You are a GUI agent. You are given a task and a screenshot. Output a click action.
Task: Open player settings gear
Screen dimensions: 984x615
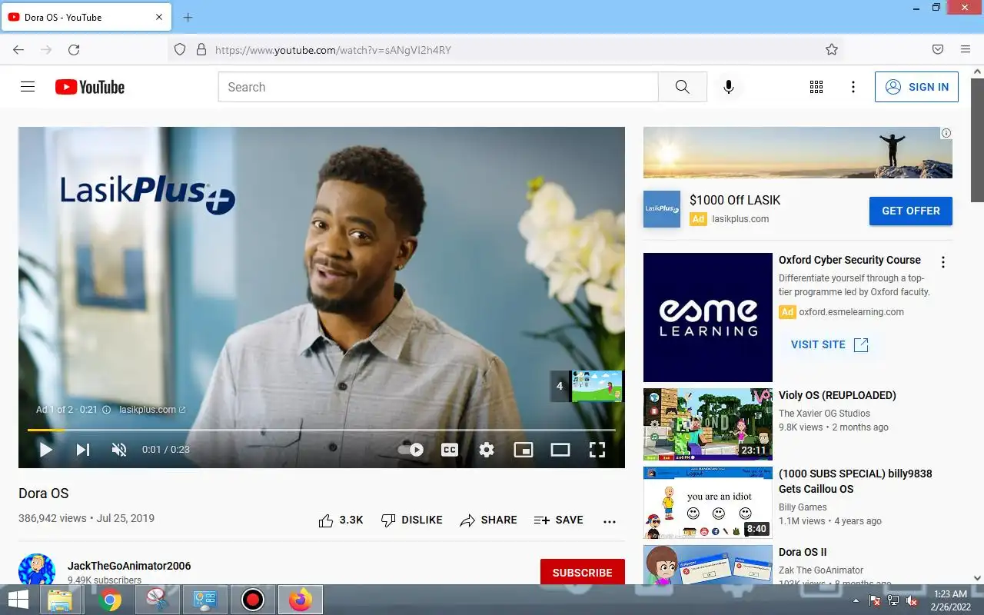(487, 450)
